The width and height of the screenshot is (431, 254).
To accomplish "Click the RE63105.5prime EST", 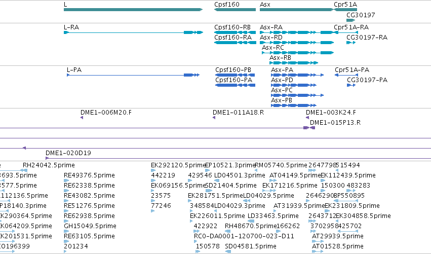I will click(x=89, y=237).
